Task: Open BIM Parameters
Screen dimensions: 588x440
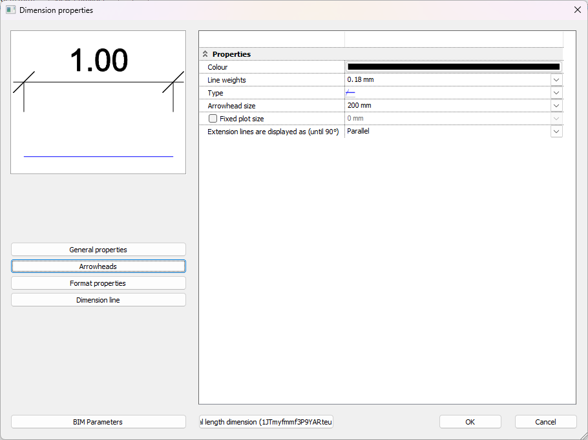Action: [98, 422]
